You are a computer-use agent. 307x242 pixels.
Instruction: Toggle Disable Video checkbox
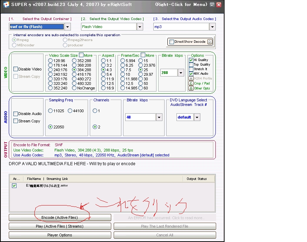pos(16,69)
